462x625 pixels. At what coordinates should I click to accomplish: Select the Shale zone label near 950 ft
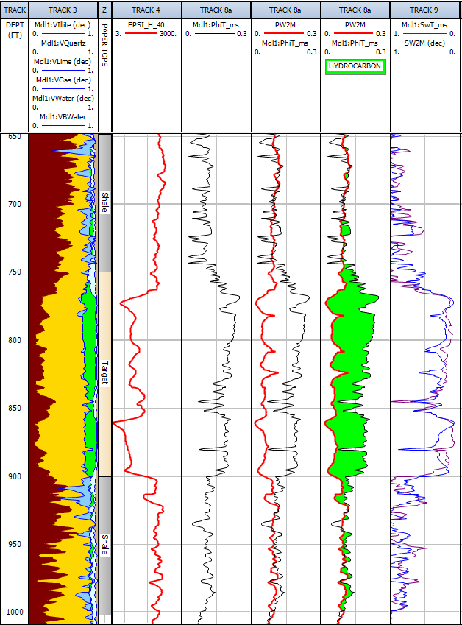[104, 545]
